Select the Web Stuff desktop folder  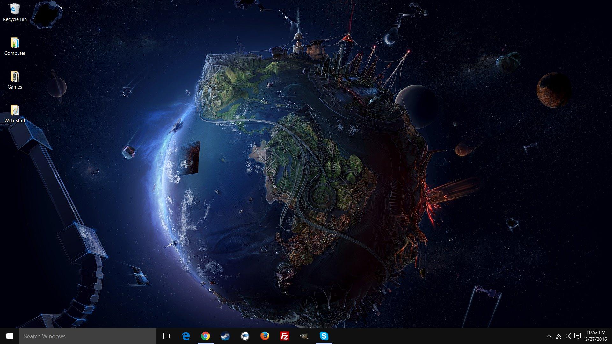click(15, 114)
